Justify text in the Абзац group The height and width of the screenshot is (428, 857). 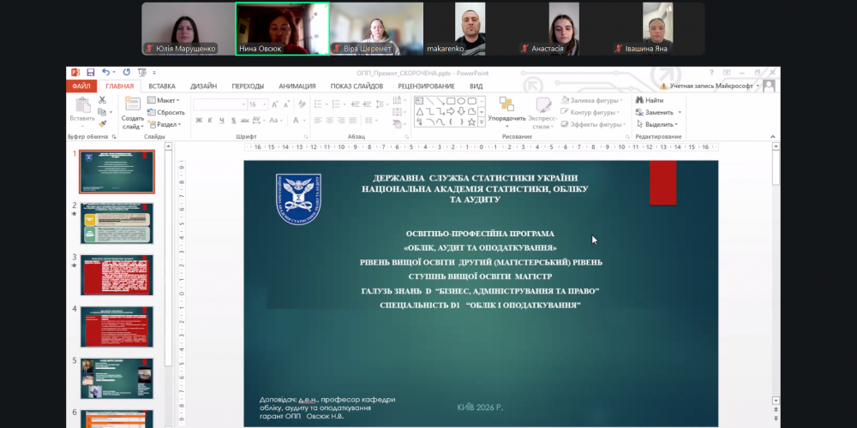[x=352, y=120]
